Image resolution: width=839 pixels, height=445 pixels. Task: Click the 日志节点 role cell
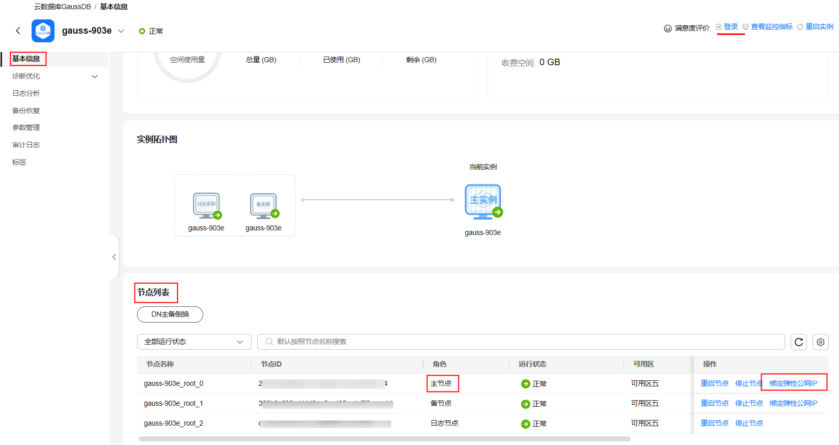pos(444,423)
